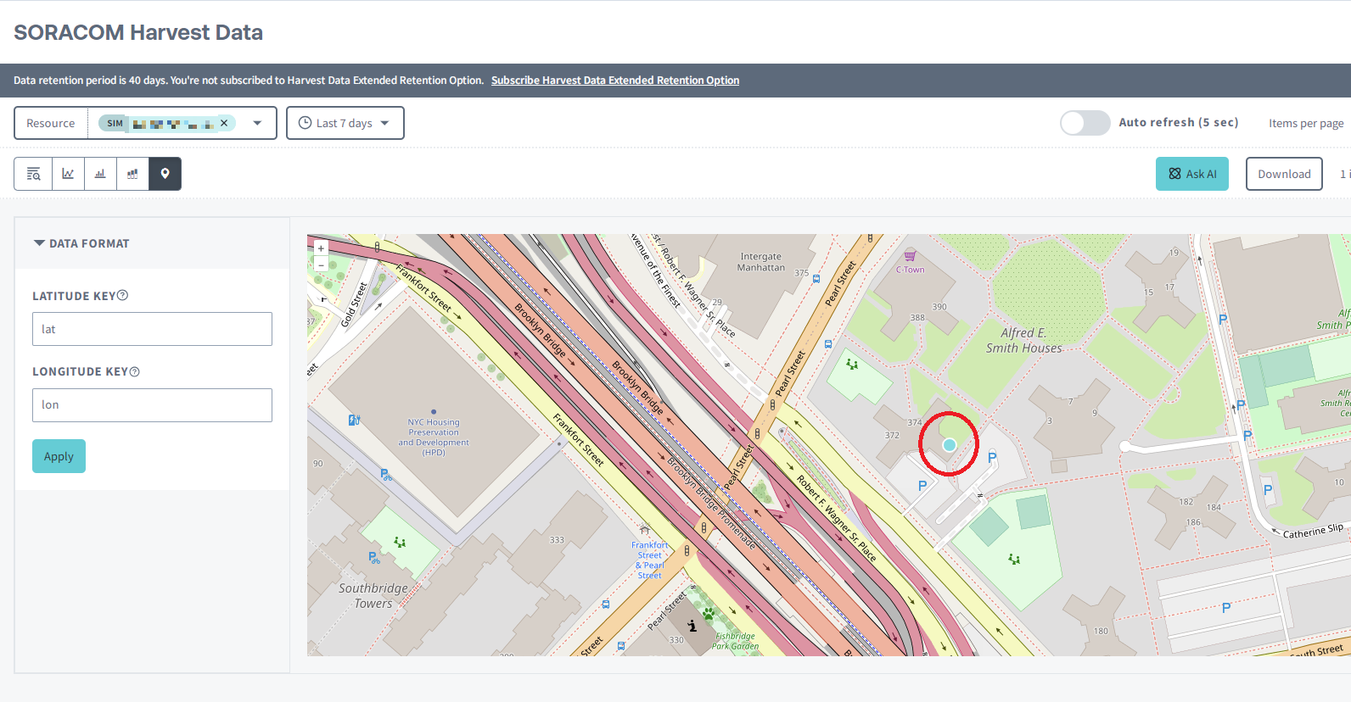This screenshot has width=1351, height=702.
Task: Switch to the table data view
Action: tap(33, 174)
